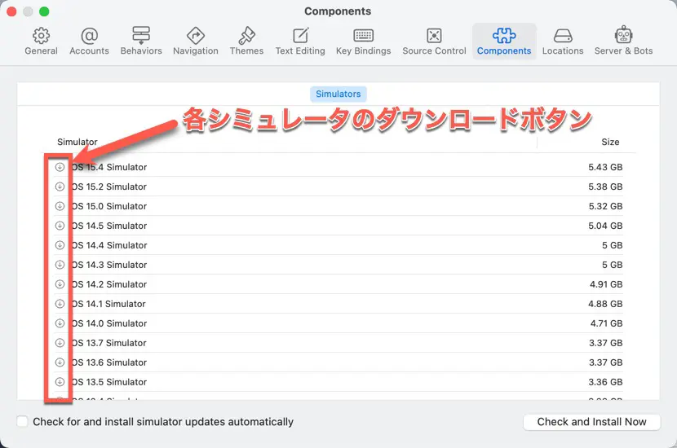The image size is (677, 448).
Task: Select the 14.2 Simulator row name
Action: tap(109, 284)
